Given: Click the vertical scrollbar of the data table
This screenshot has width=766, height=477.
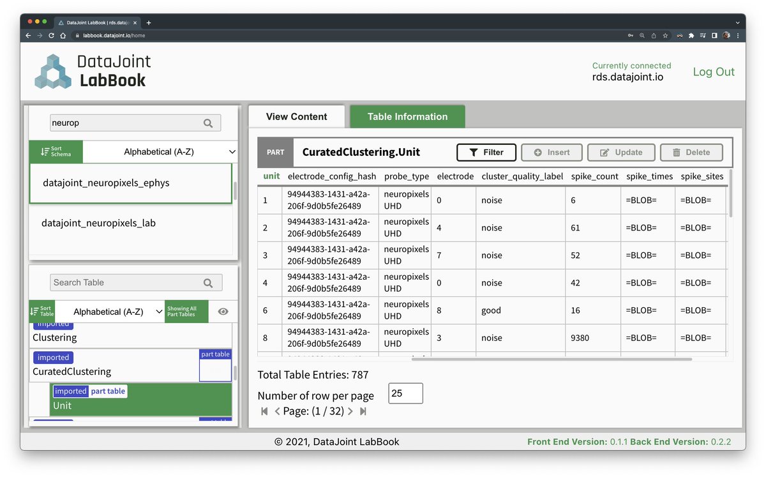Looking at the screenshot, I should coord(731,194).
